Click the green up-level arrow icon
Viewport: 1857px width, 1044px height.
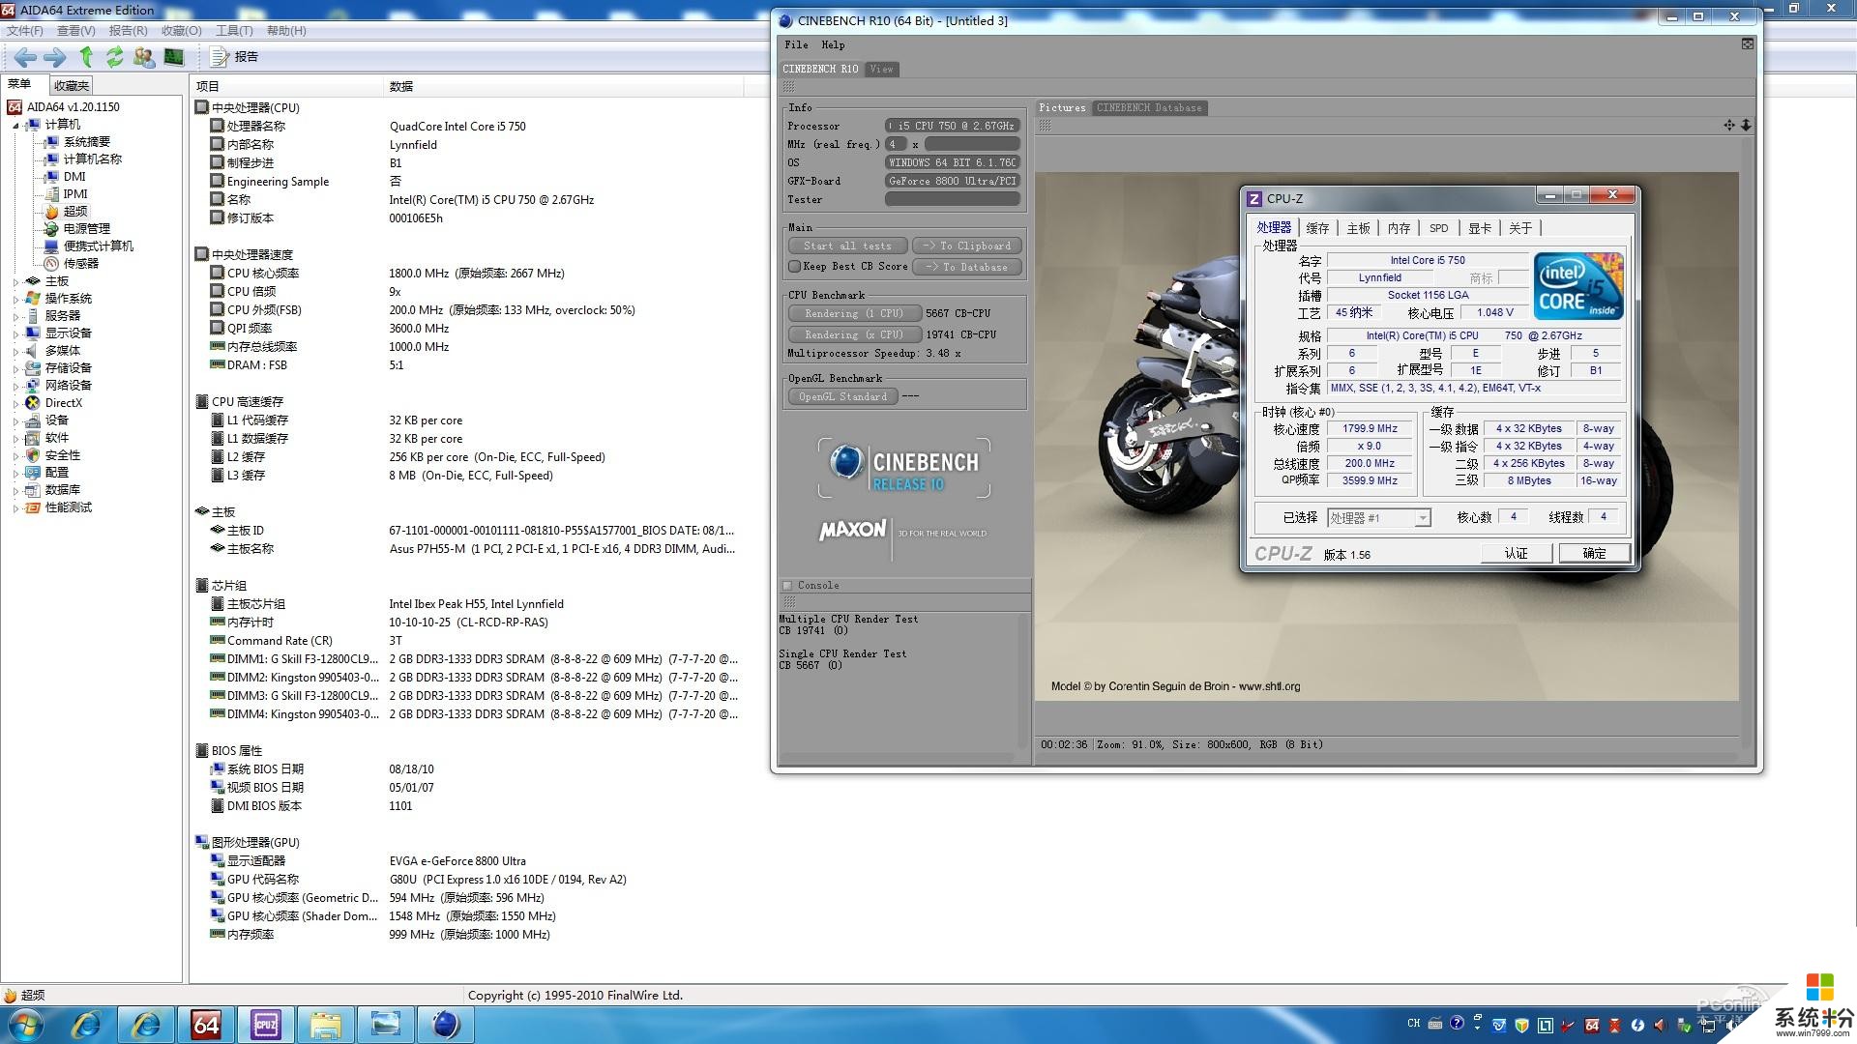(x=86, y=57)
